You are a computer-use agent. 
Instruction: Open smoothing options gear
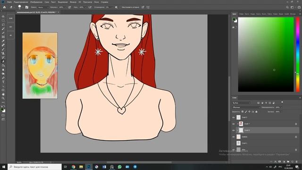(x=116, y=8)
